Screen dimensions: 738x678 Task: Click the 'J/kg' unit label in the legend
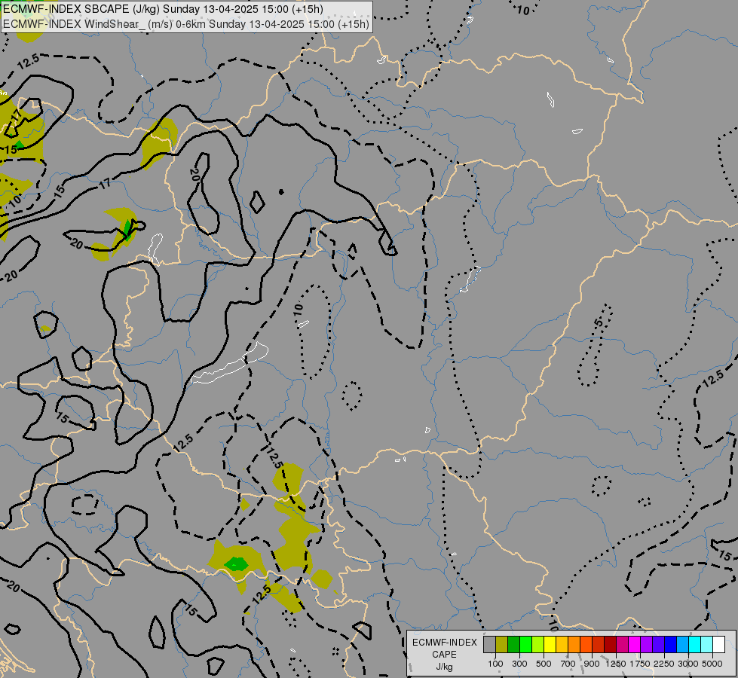point(444,667)
